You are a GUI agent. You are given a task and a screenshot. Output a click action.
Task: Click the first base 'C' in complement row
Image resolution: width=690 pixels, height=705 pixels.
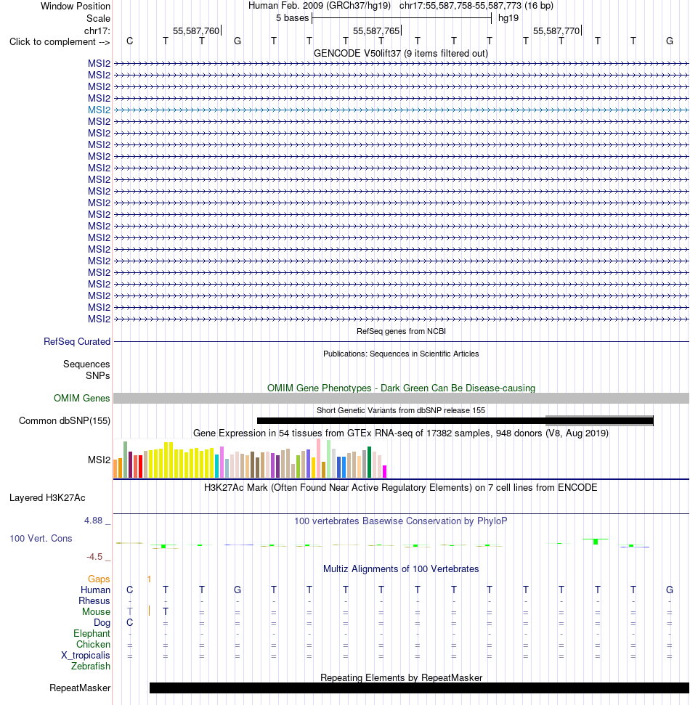(129, 41)
